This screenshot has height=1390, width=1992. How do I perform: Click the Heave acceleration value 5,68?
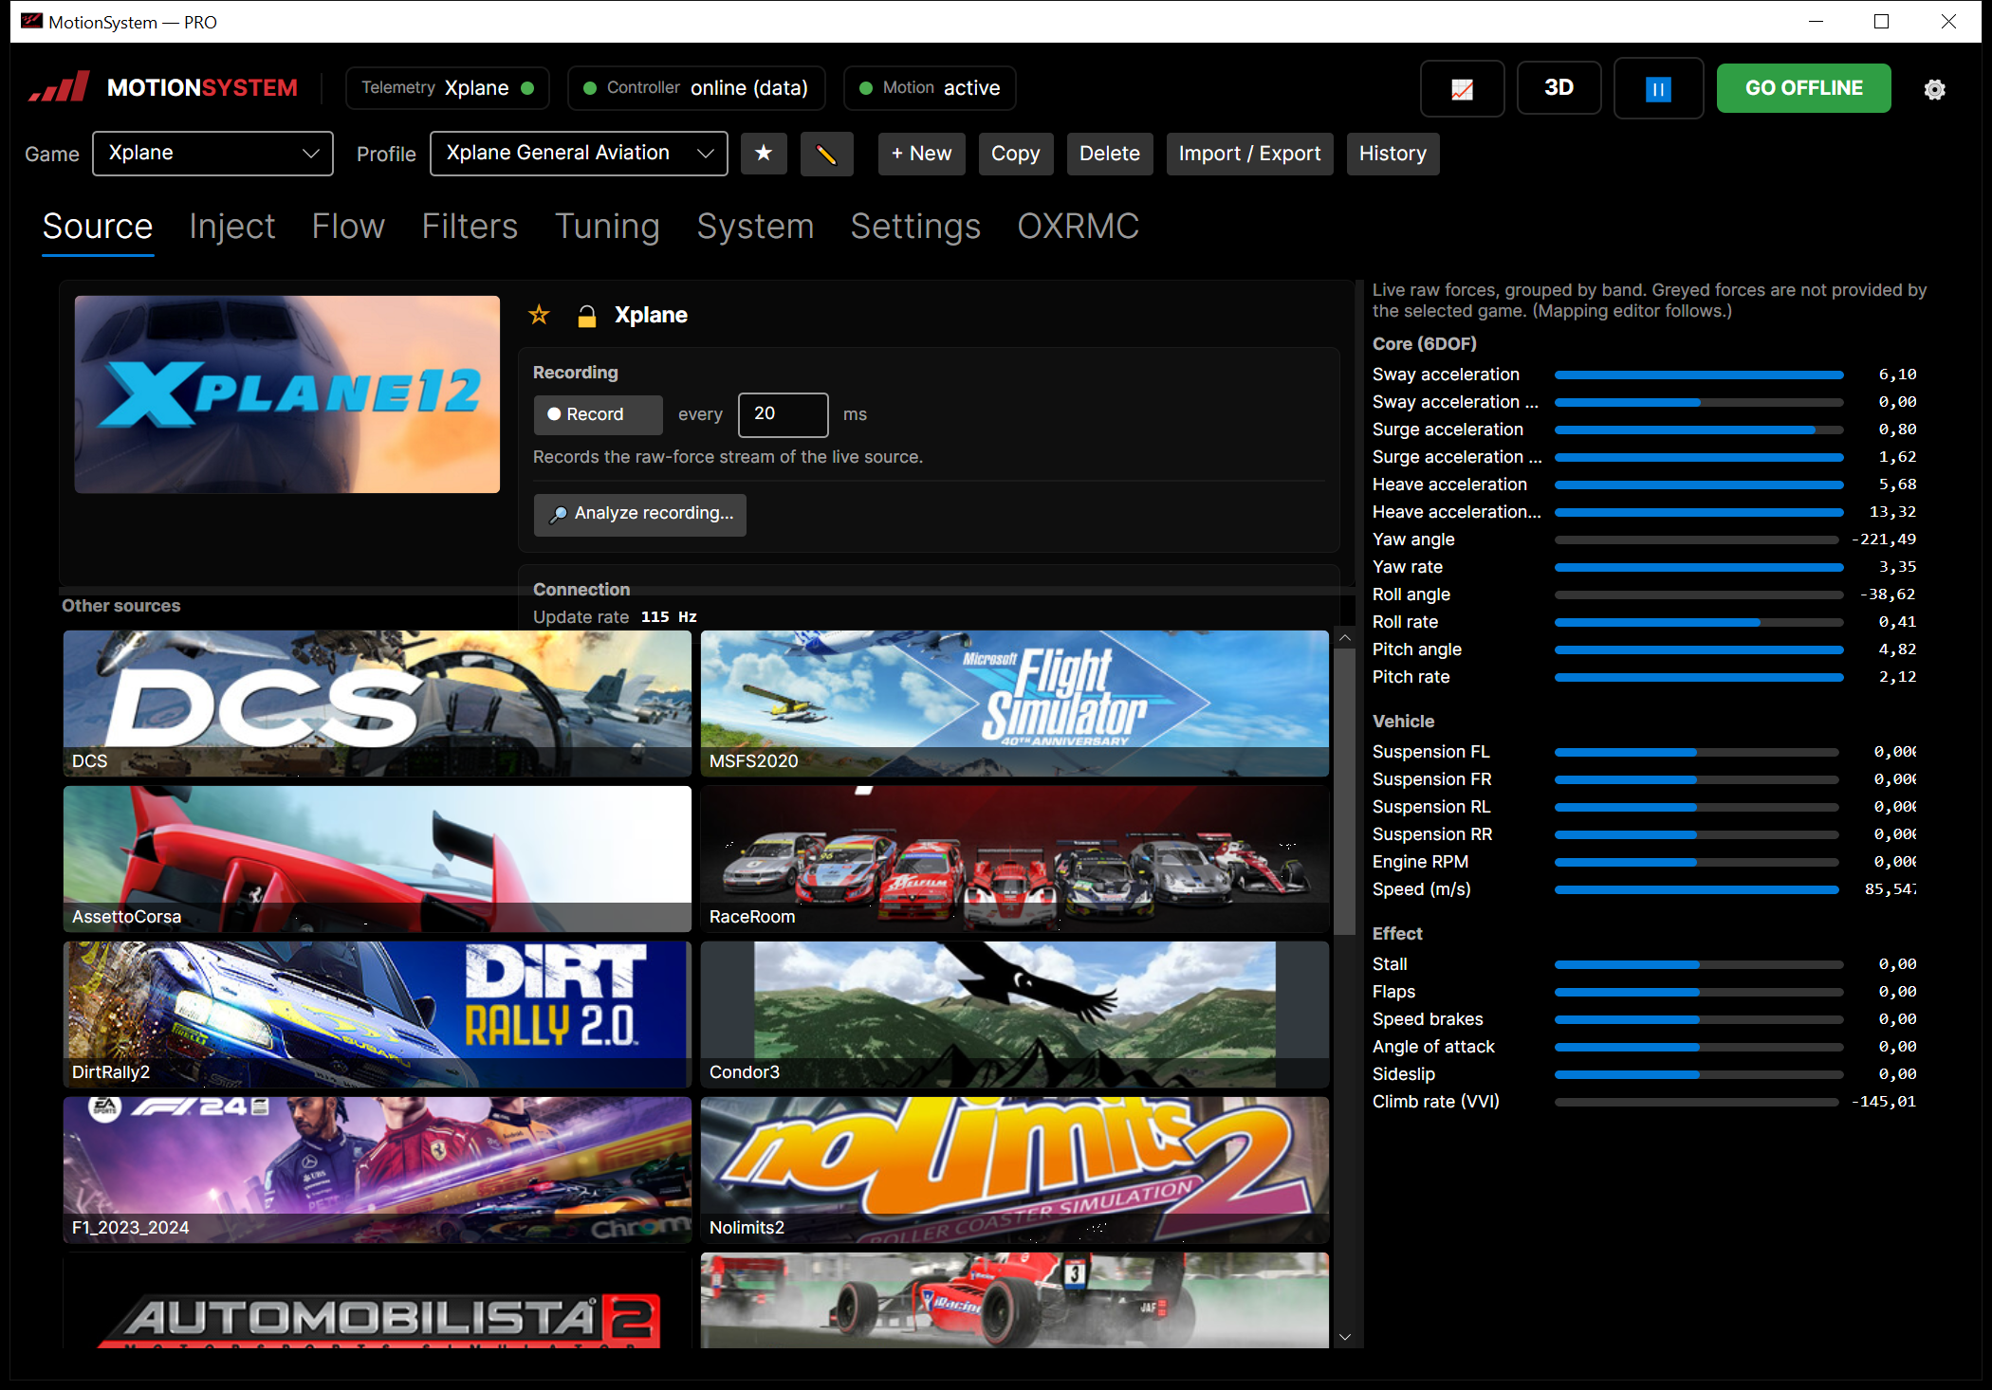[1897, 485]
